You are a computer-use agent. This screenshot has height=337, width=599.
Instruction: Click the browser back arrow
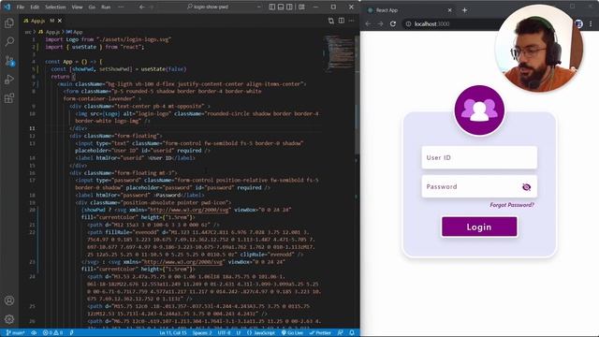click(x=368, y=23)
